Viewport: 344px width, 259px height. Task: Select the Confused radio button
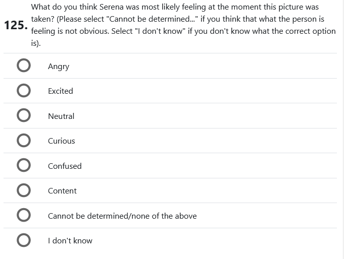(23, 166)
